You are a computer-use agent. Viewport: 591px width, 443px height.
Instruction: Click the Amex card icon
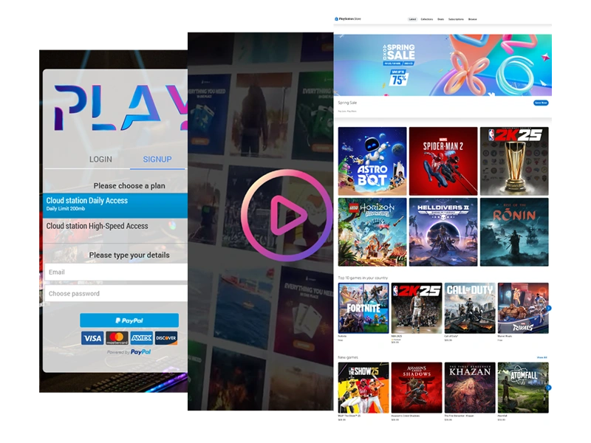point(142,338)
